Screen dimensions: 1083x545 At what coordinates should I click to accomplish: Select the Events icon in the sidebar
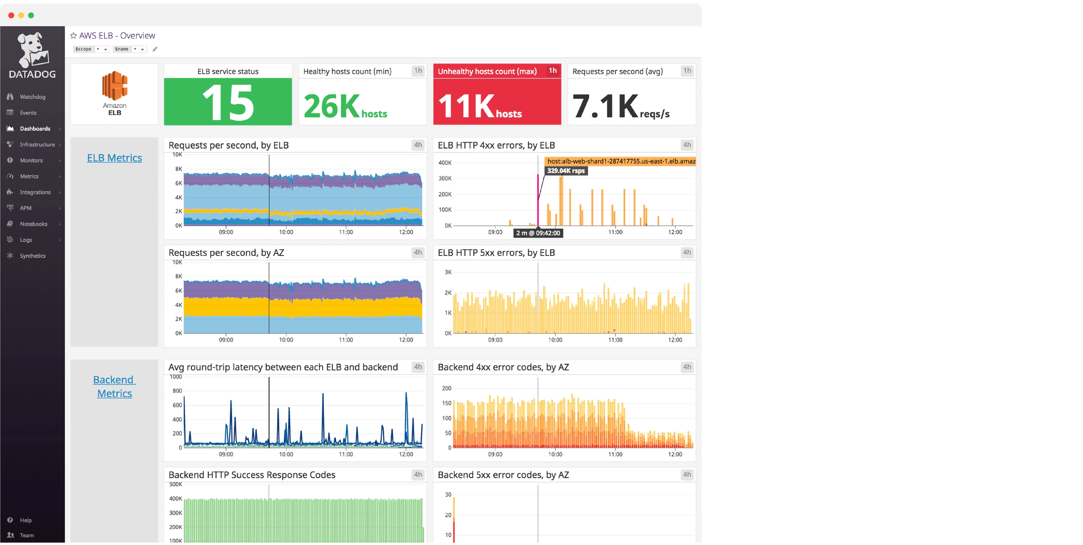coord(10,112)
